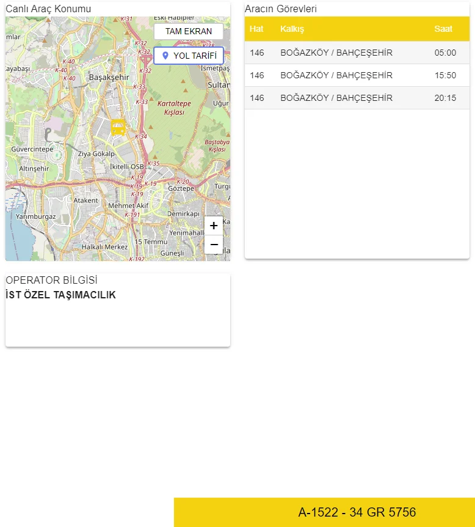Viewport: 475px width, 527px height.
Task: Zoom in the map with the plus button
Action: (x=214, y=226)
